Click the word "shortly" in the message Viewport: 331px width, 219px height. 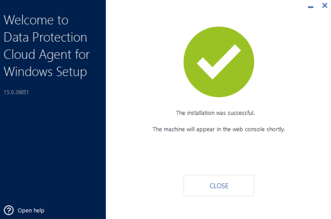pyautogui.click(x=276, y=130)
